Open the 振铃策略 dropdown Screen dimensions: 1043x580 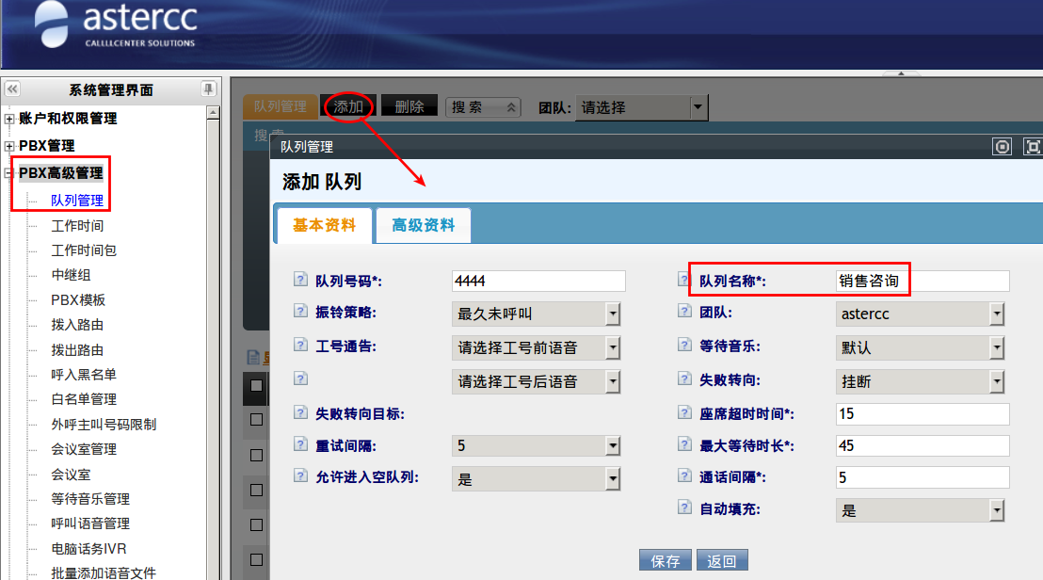tap(612, 314)
